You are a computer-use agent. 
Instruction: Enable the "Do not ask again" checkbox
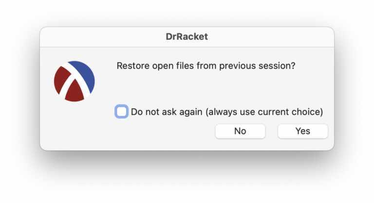point(122,112)
